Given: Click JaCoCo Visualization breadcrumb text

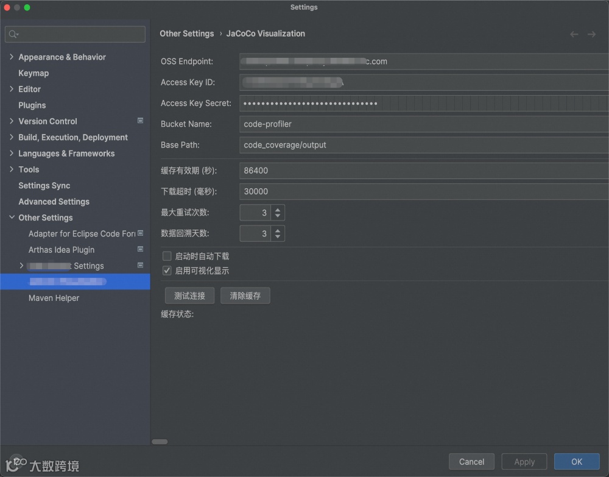Looking at the screenshot, I should pyautogui.click(x=266, y=34).
